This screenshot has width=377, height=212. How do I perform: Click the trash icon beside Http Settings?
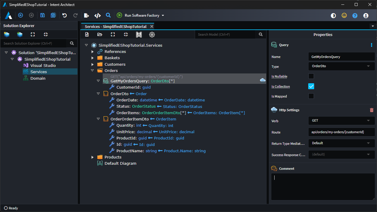tap(372, 110)
